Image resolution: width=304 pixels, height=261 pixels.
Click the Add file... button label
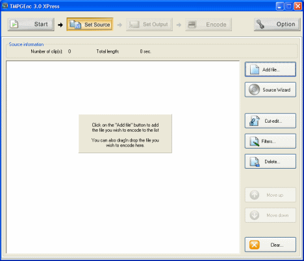[271, 69]
